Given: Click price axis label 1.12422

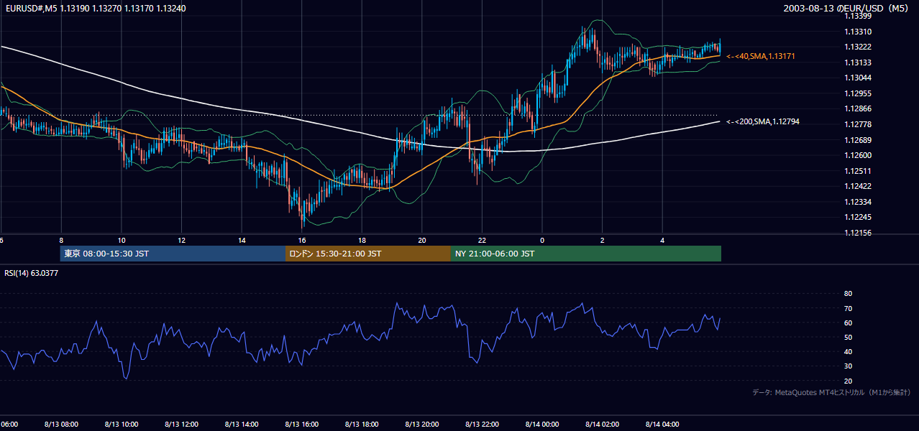Looking at the screenshot, I should click(x=858, y=187).
